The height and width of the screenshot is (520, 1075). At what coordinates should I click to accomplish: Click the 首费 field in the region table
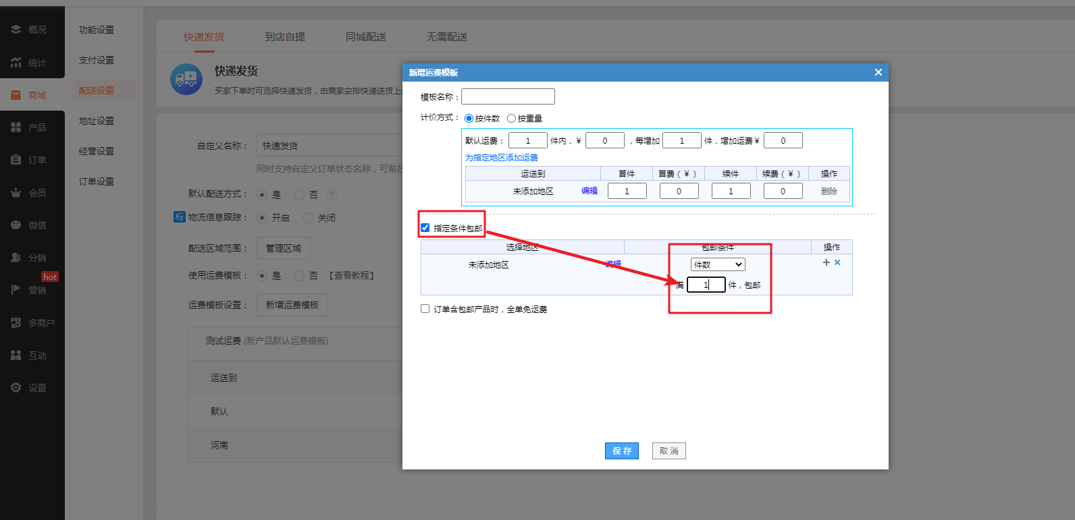click(x=679, y=191)
